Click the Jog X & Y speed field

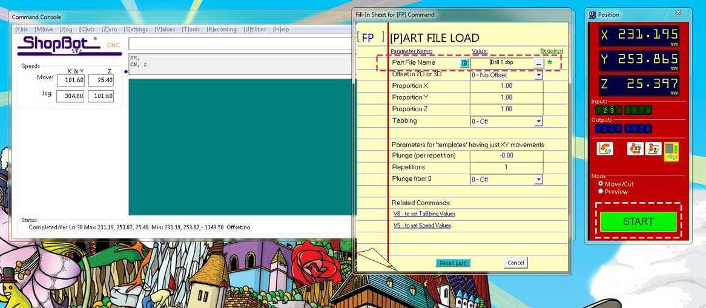coord(70,96)
